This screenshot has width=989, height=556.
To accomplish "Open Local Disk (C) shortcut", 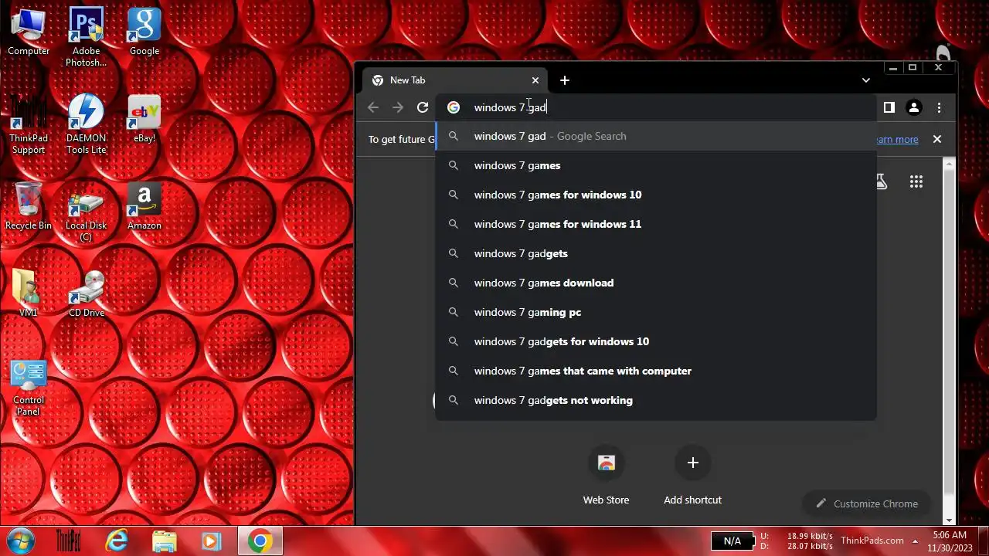I will coord(86,212).
